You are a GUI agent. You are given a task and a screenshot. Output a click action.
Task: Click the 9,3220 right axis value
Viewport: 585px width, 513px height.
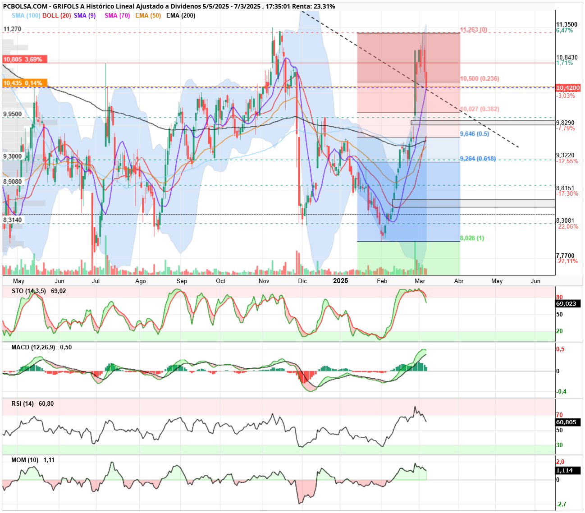pos(565,155)
